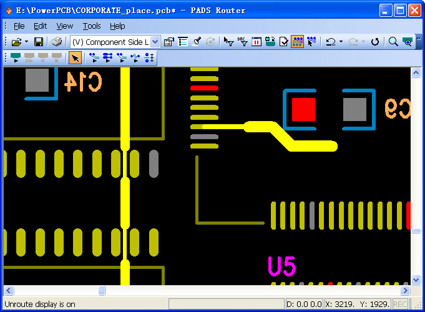The image size is (425, 312).
Task: Click the redraw refresh arrow icon
Action: coord(374,42)
